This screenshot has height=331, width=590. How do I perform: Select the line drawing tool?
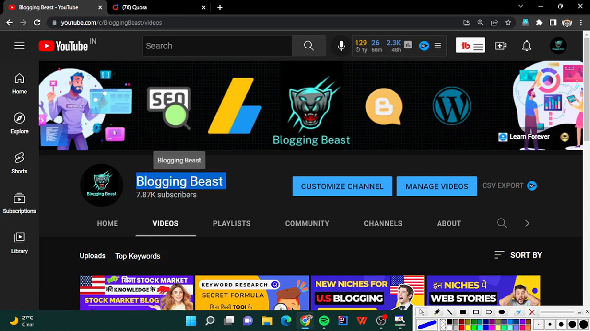(x=450, y=312)
